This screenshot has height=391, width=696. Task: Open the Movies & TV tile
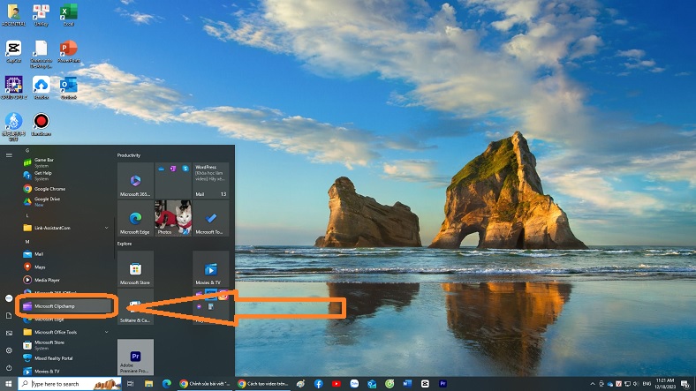[x=211, y=268]
